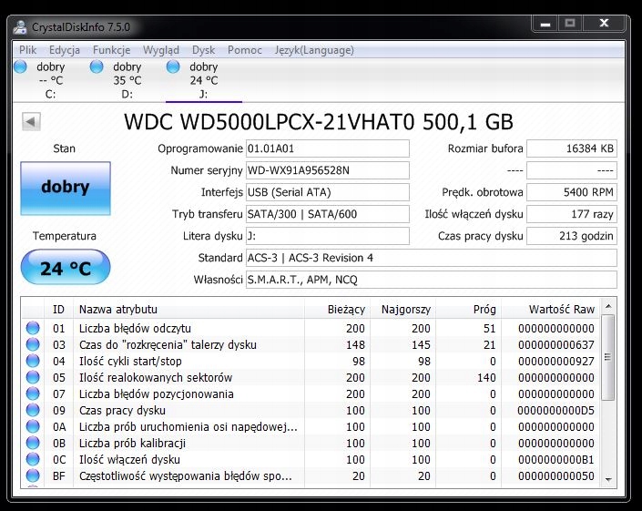Click the power-on hours 213 godzin
This screenshot has width=642, height=511.
(x=572, y=236)
